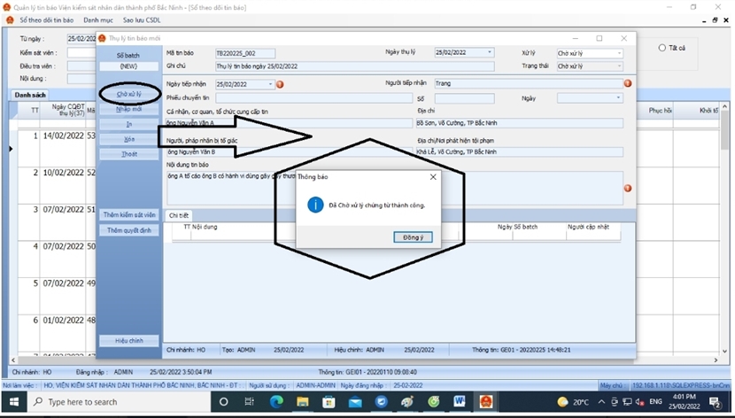Click Phục hồi column header

660,111
